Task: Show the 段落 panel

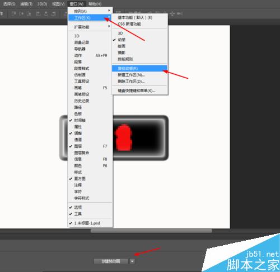Action: point(90,62)
